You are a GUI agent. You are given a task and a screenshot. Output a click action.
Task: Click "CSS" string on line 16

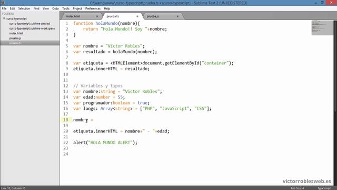pos(201,108)
